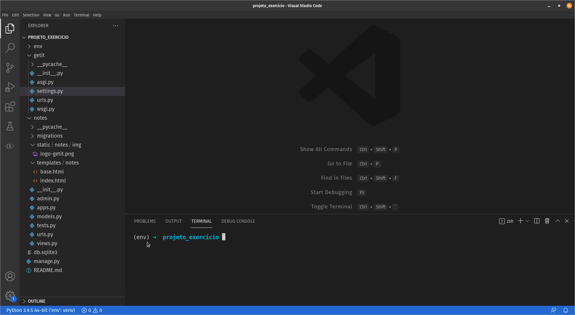Open settings.py file
Image resolution: width=575 pixels, height=315 pixels.
(x=72, y=91)
